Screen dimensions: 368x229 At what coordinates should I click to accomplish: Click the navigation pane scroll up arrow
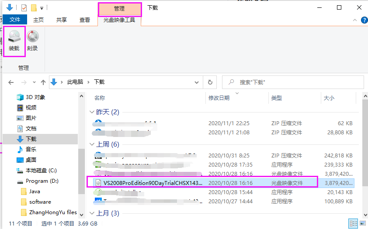point(81,96)
